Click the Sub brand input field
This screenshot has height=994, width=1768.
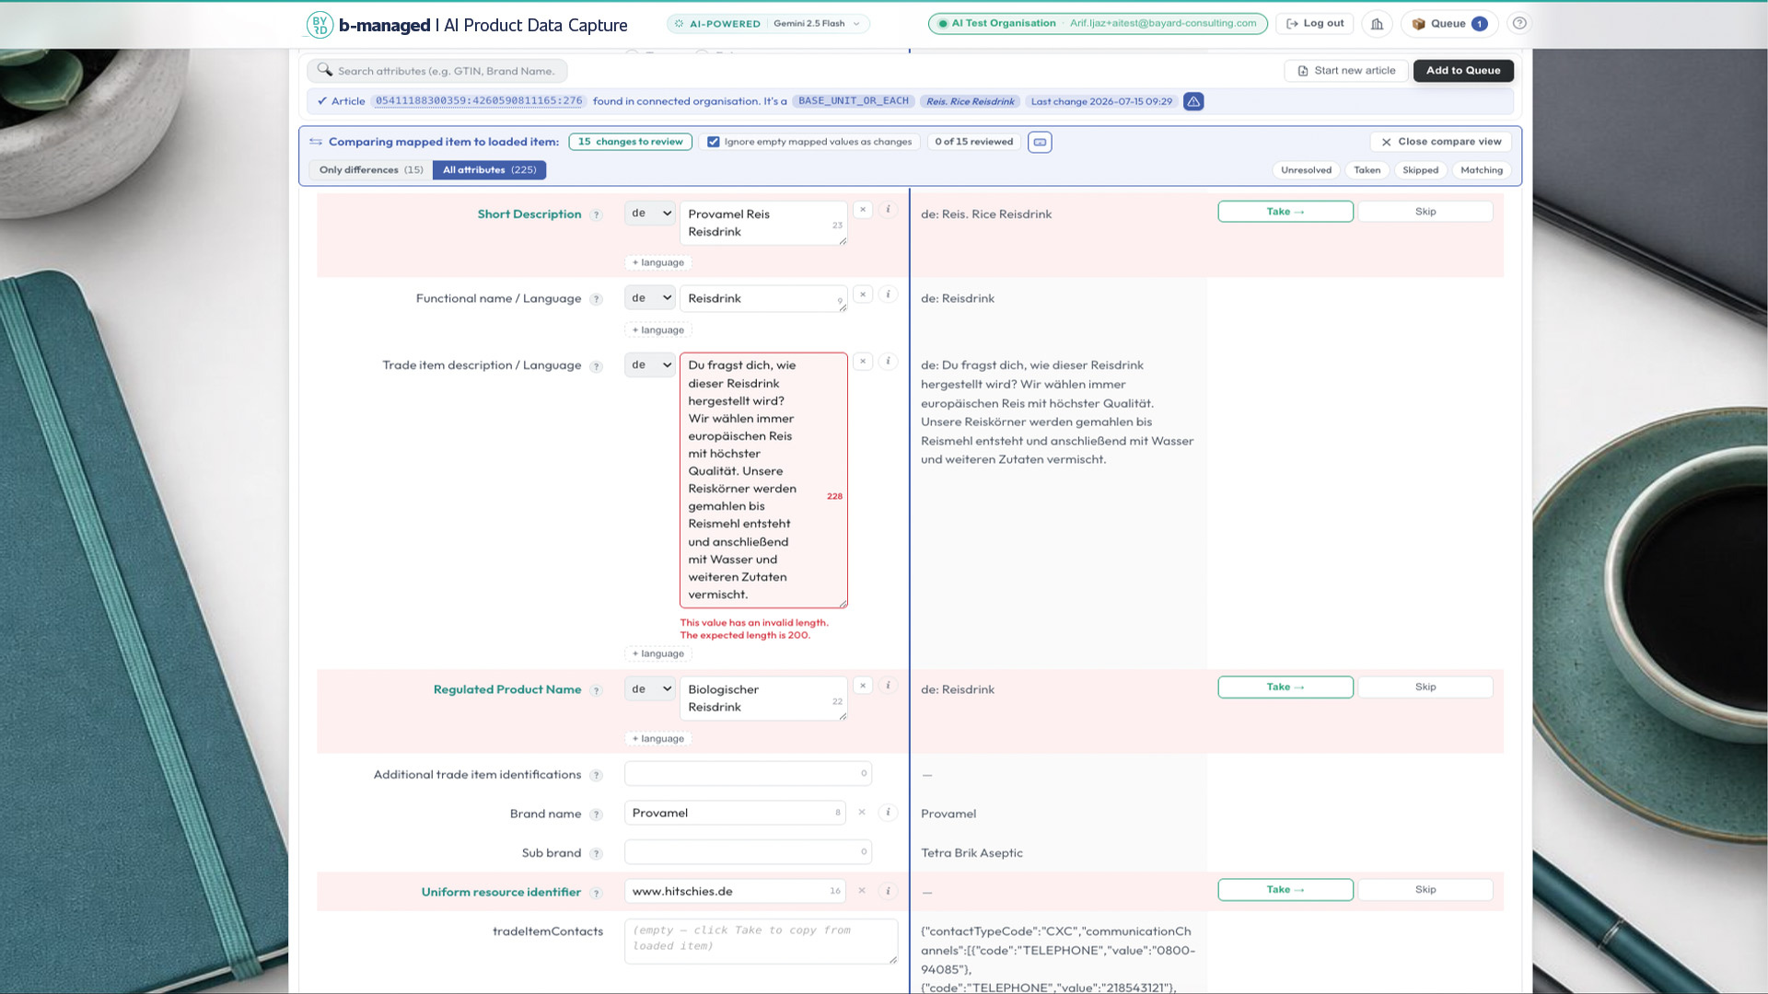(748, 852)
